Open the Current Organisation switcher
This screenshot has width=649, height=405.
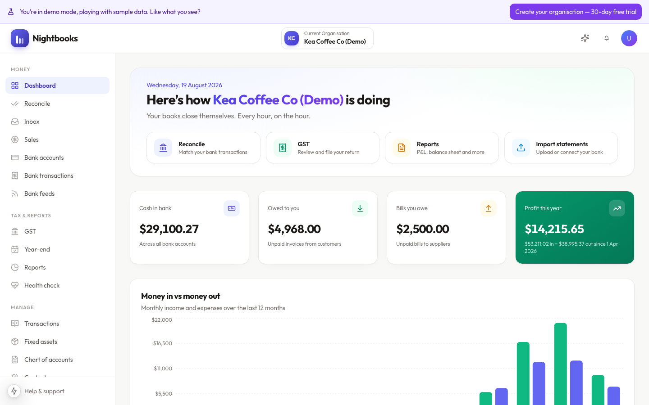pyautogui.click(x=327, y=38)
